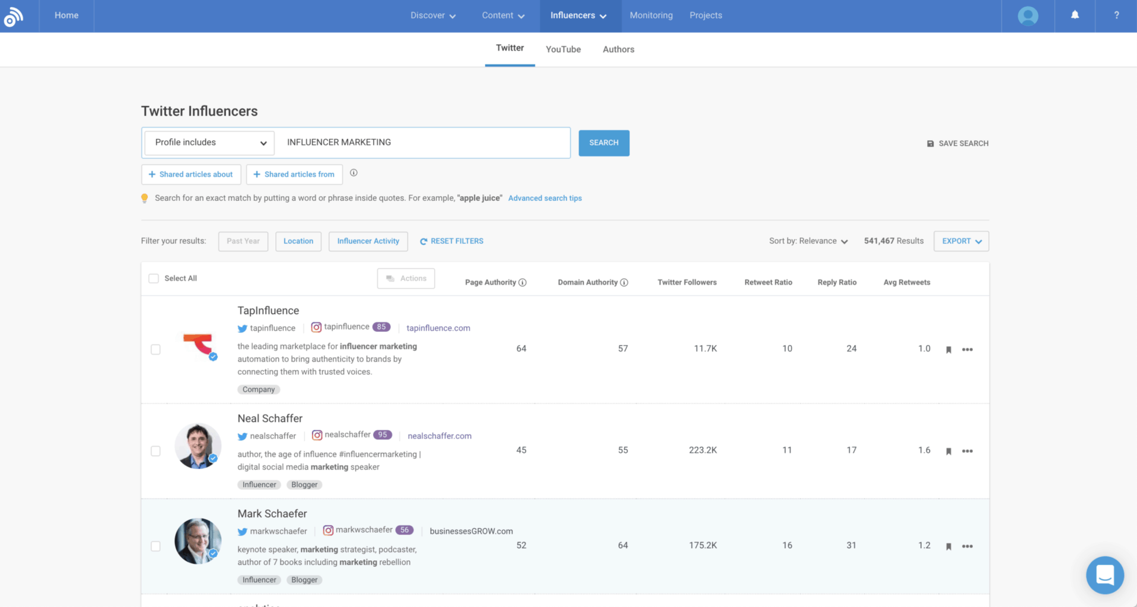Tick the checkbox for TapInfluence
Viewport: 1137px width, 607px height.
[155, 350]
